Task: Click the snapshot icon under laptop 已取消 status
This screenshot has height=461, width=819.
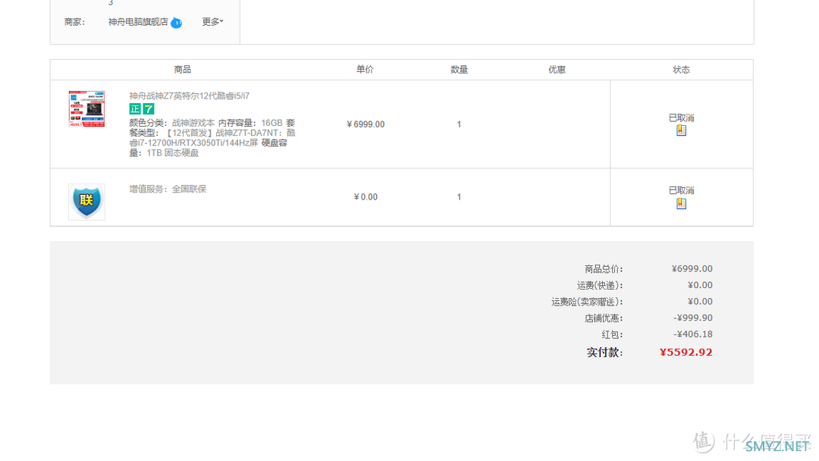Action: pos(681,130)
